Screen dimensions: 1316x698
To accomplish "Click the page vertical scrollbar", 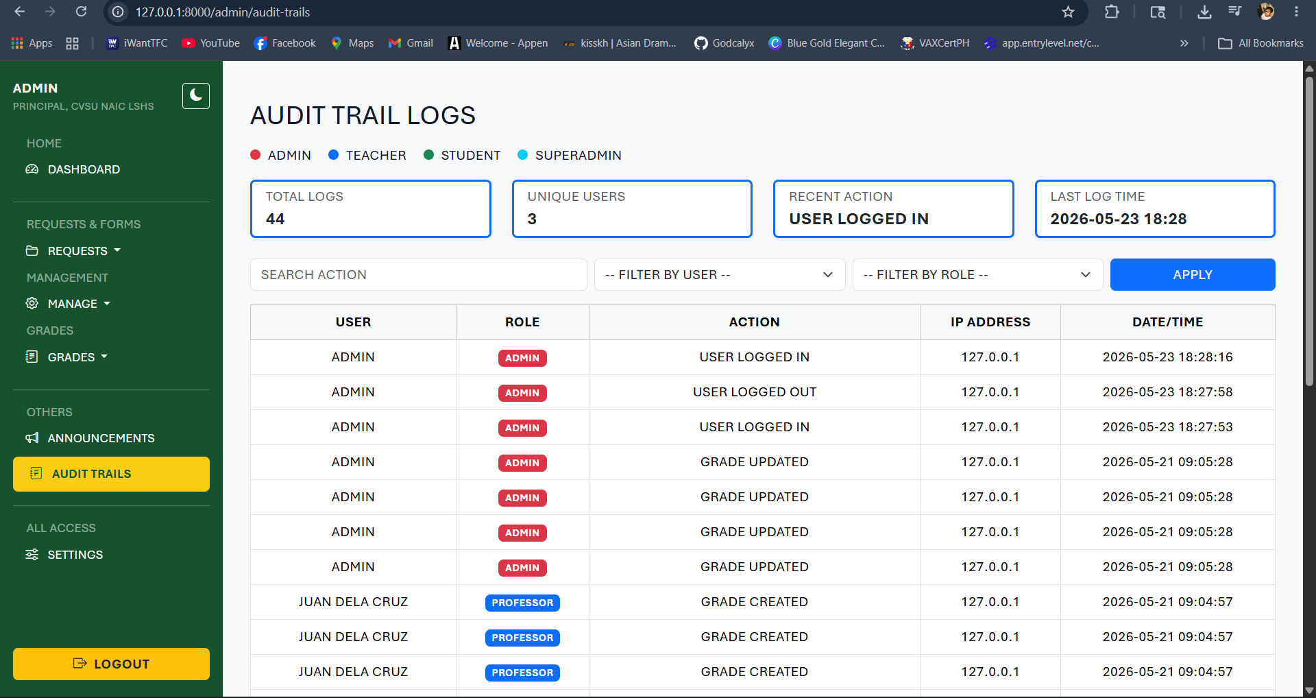I will (1309, 233).
